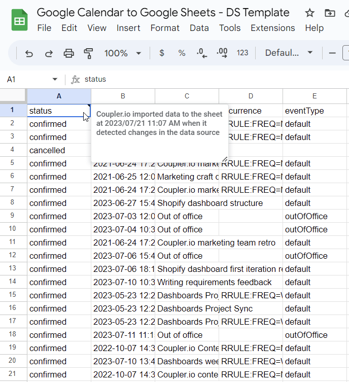Open the 123 number format options
349x382 pixels.
(242, 53)
